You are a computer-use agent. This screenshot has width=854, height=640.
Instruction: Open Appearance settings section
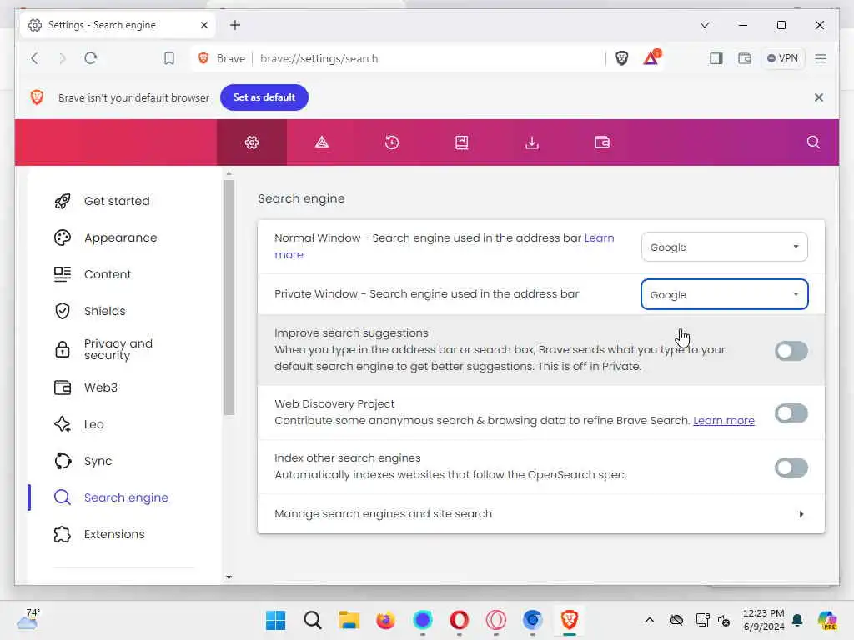[x=120, y=237]
